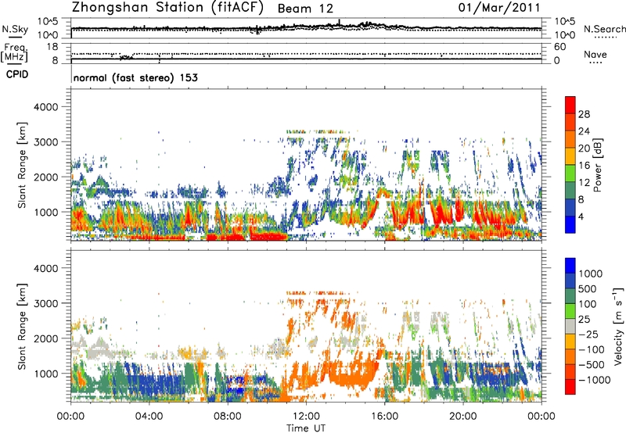
Task: Click the 'Power [dB]' colorbar title
Action: 597,165
